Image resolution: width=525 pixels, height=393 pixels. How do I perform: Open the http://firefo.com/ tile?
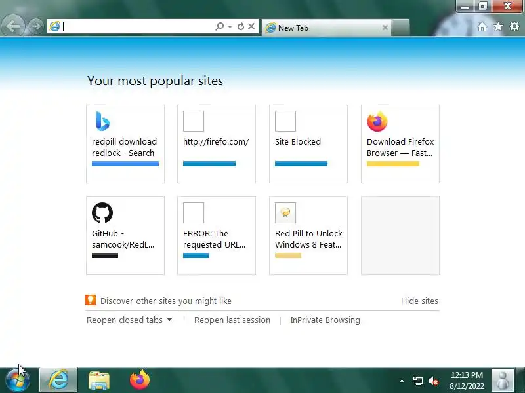pos(217,144)
